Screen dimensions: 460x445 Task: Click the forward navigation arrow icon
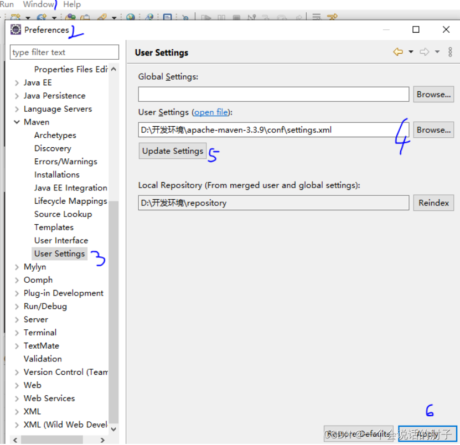click(x=424, y=52)
